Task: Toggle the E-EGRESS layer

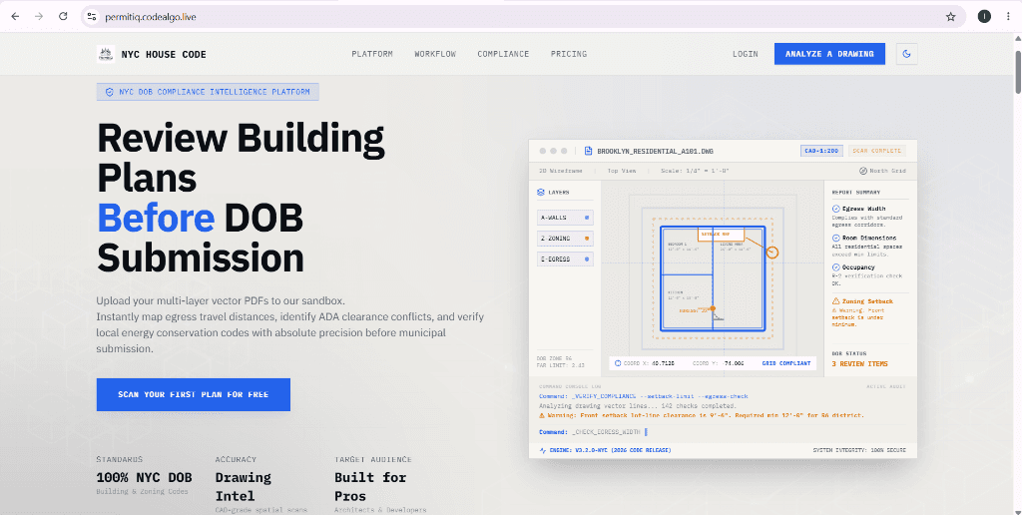Action: click(565, 259)
